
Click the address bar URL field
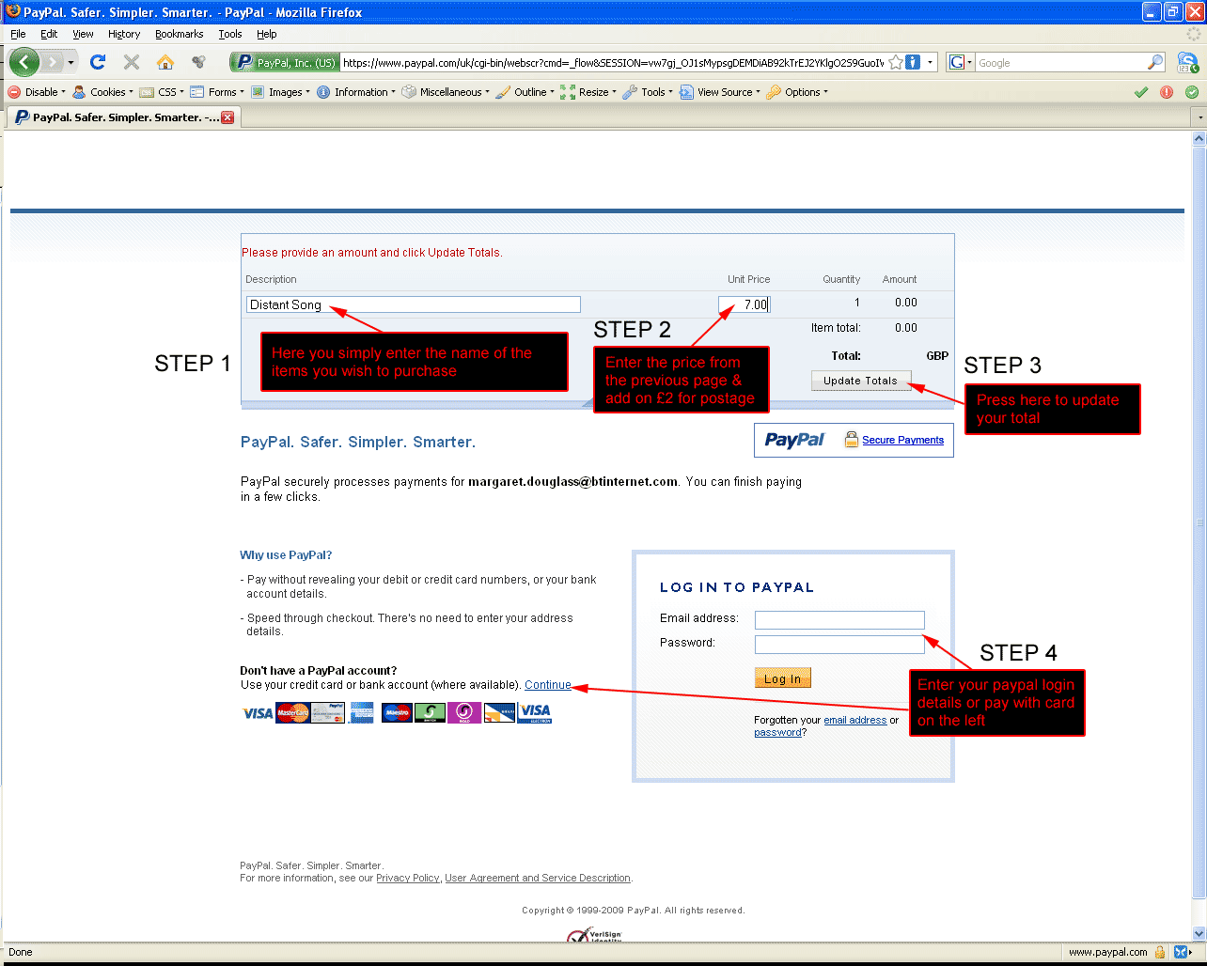(612, 63)
